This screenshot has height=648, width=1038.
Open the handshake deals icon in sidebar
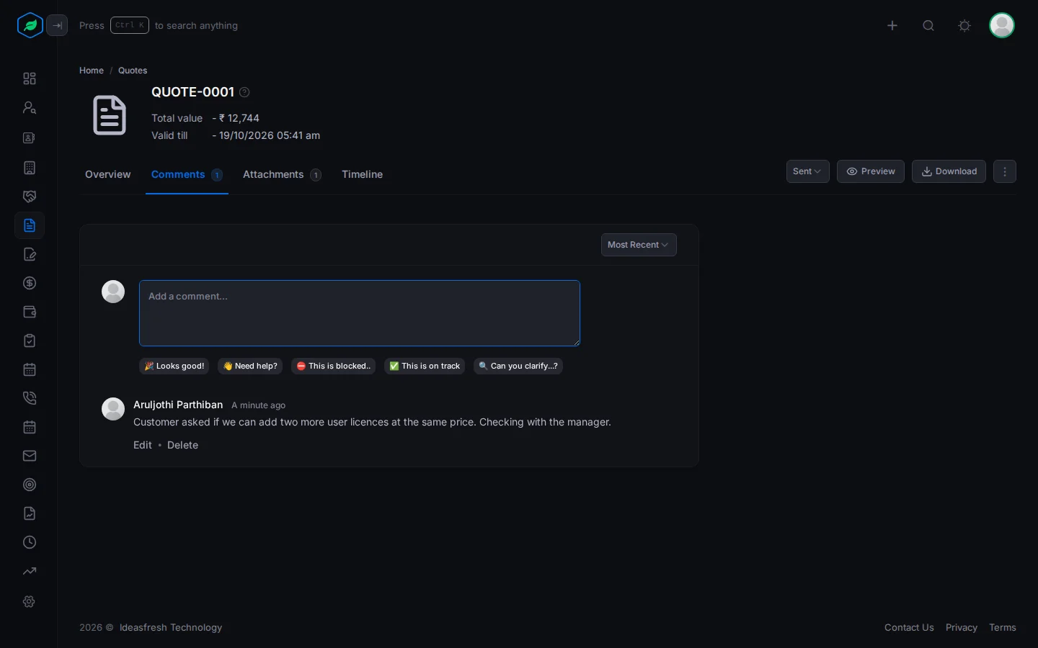(30, 197)
